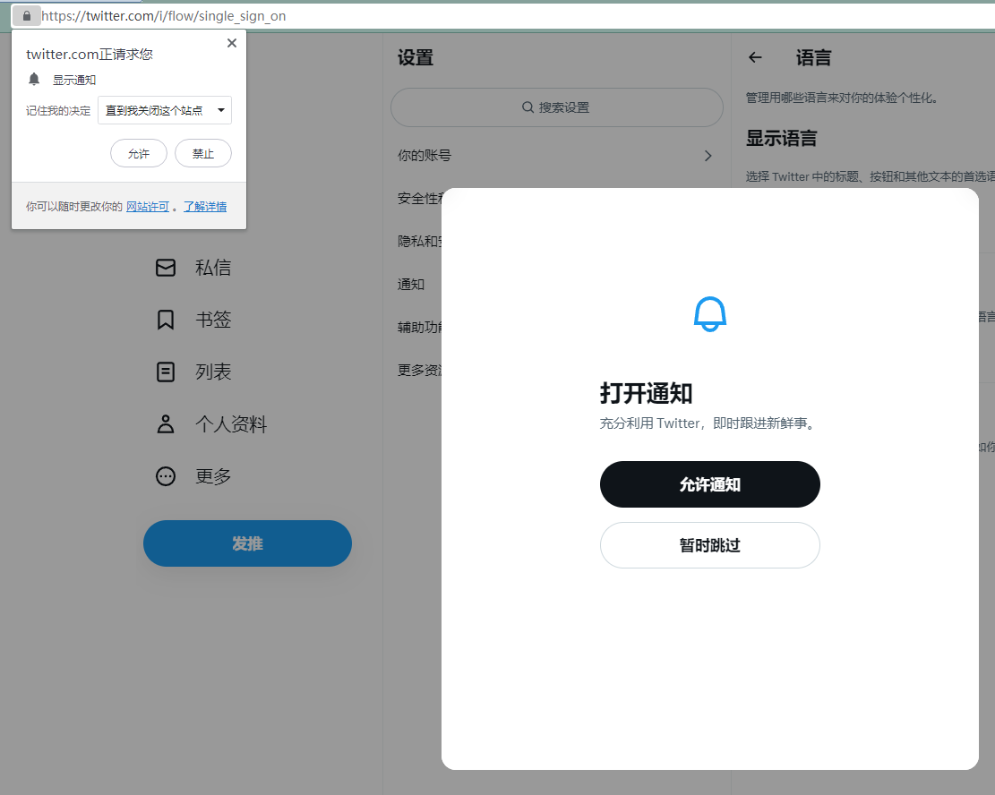Click the blue 发推 button
The image size is (995, 795).
pyautogui.click(x=247, y=543)
